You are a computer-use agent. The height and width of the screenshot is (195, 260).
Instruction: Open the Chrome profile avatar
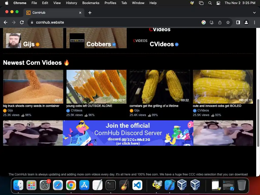pos(246,22)
